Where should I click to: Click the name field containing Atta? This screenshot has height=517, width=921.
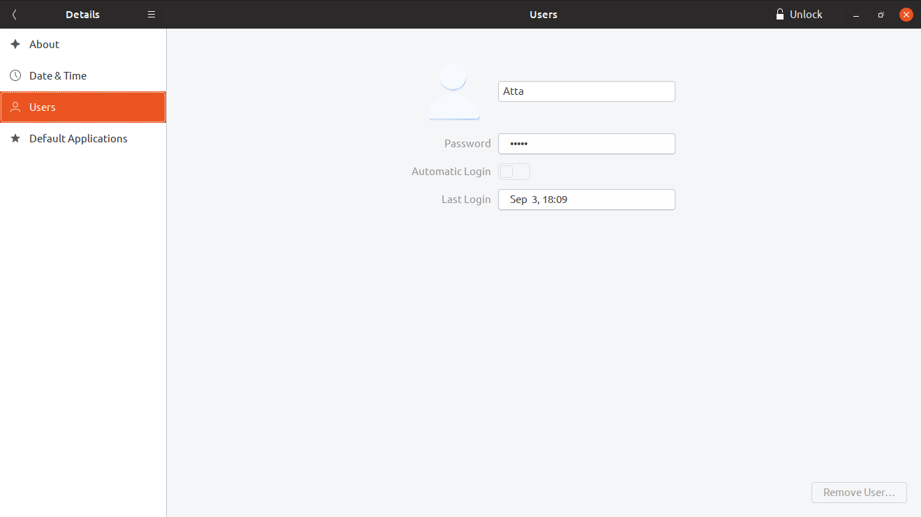[586, 91]
